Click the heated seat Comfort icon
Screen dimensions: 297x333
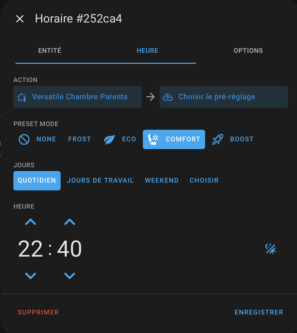(x=154, y=139)
